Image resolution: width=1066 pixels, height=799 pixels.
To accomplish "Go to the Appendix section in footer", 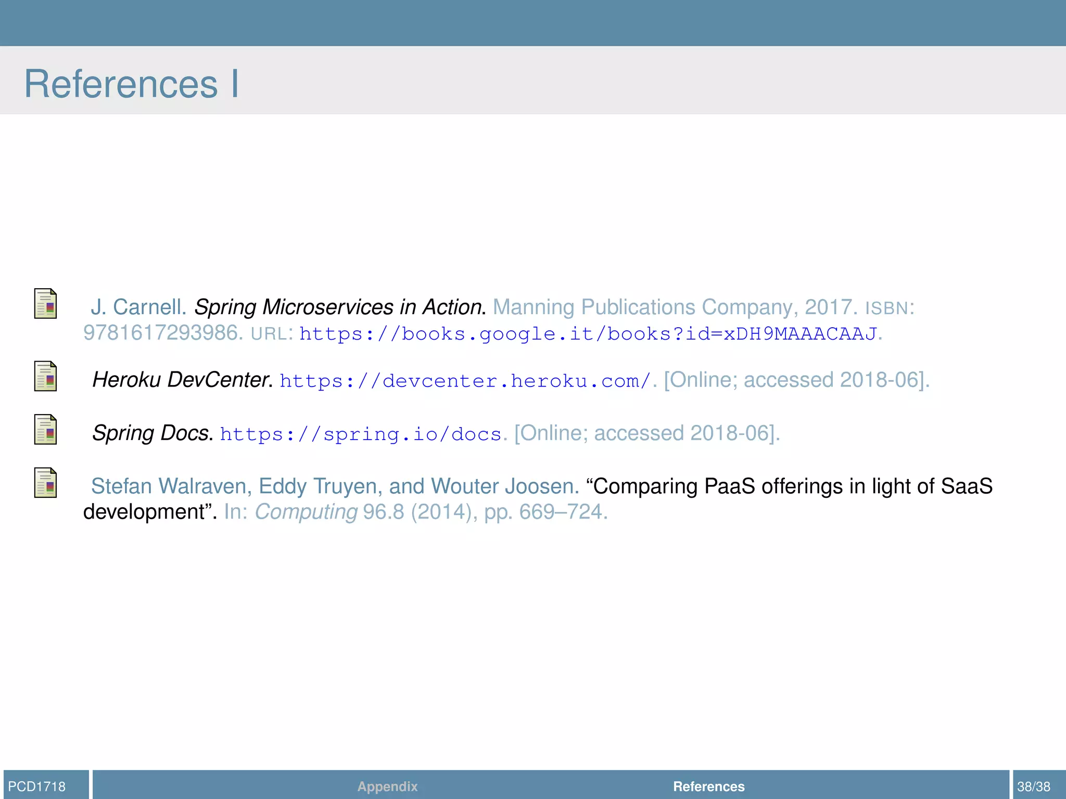I will coord(387,786).
